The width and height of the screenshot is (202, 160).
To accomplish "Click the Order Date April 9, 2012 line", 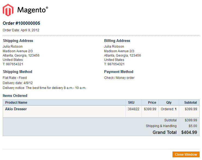I will [21, 30].
